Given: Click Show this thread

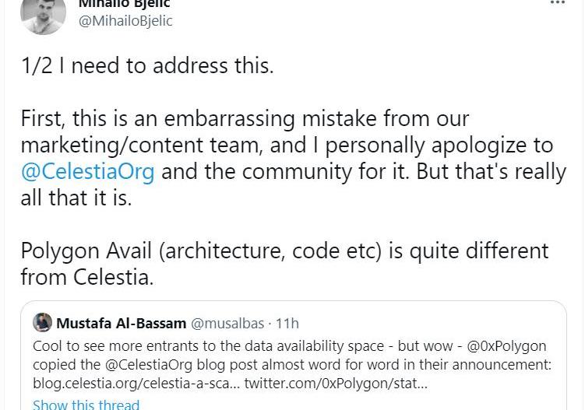Looking at the screenshot, I should [86, 404].
